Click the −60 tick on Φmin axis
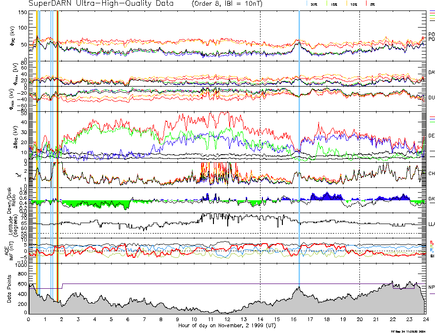The width and height of the screenshot is (435, 333). (x=22, y=106)
